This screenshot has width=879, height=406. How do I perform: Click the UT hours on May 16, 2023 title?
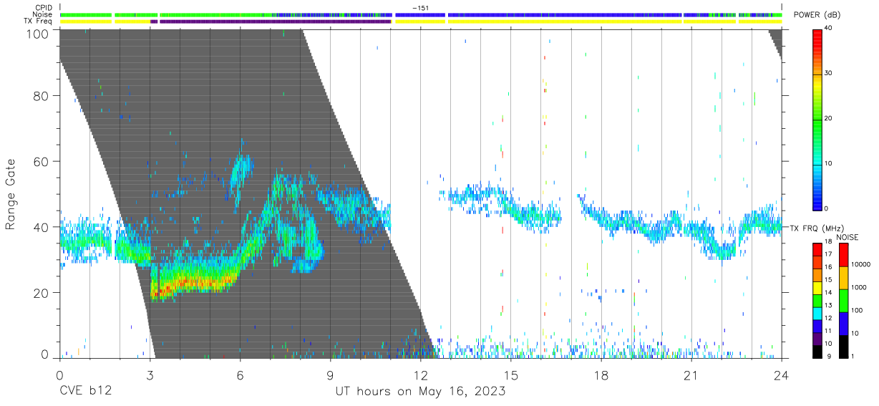tap(421, 392)
